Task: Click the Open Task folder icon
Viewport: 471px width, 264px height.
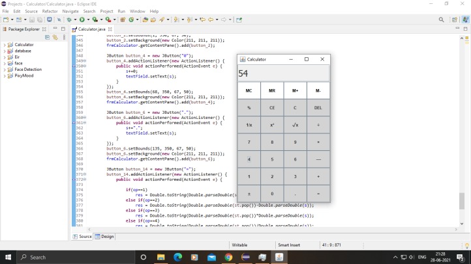Action: 153,20
